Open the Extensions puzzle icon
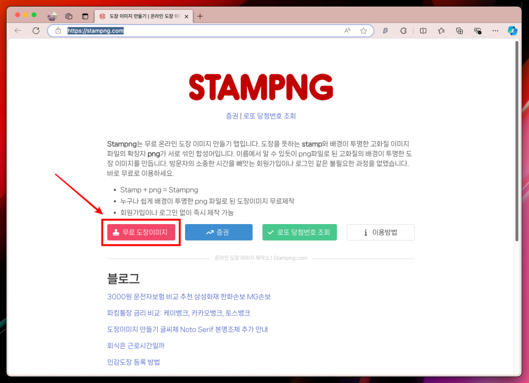The height and width of the screenshot is (383, 529). point(404,31)
